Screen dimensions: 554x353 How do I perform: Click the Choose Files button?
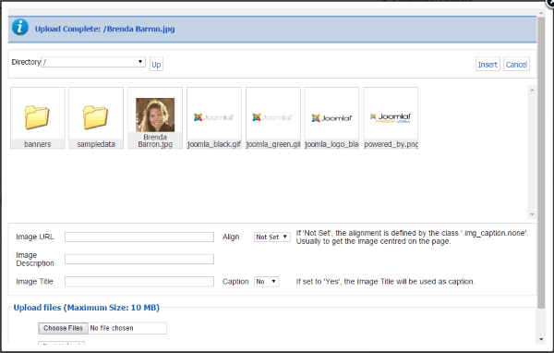(x=63, y=328)
